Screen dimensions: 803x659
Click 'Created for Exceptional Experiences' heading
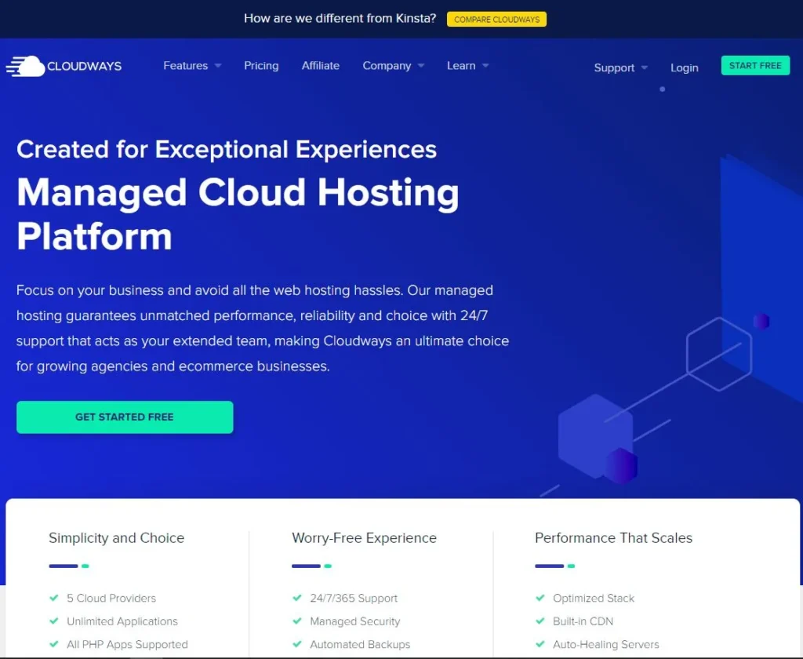point(227,150)
